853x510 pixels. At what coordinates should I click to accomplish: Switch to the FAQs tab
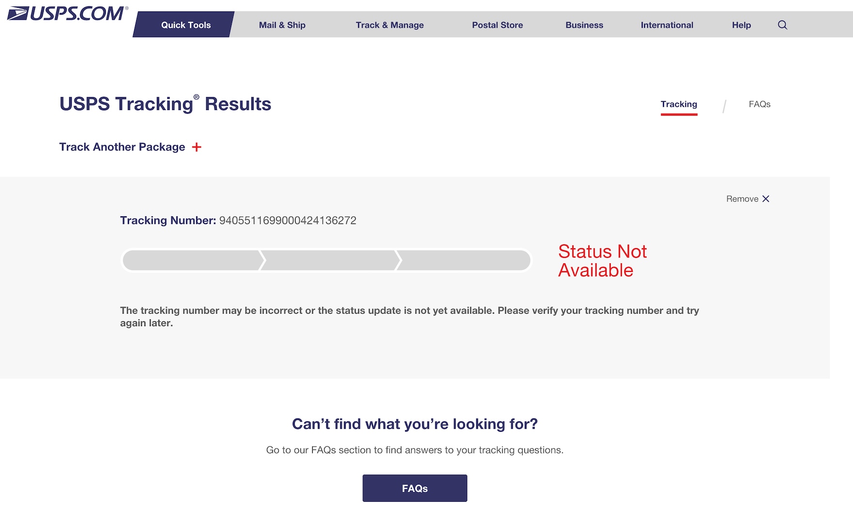tap(759, 104)
